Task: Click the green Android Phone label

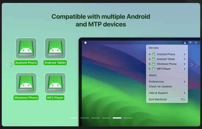Action: (26, 63)
